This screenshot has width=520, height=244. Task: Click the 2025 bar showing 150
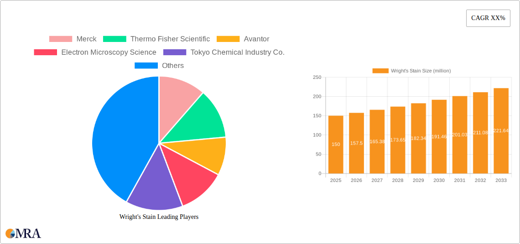point(336,145)
